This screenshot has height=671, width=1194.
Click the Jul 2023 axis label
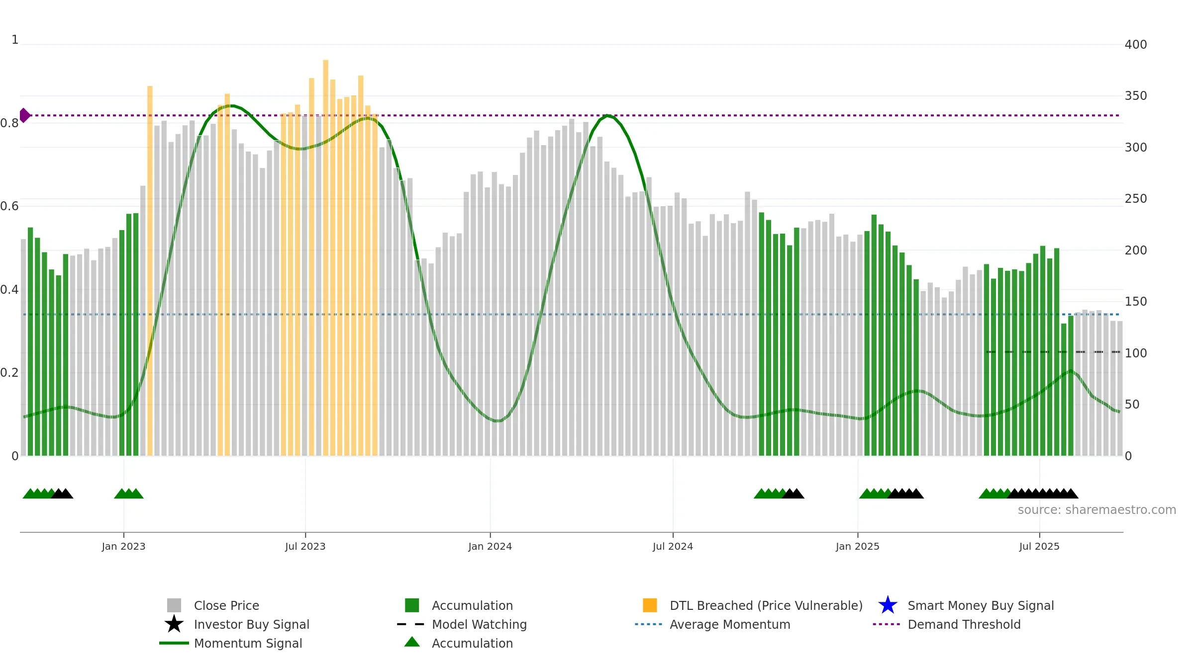click(x=305, y=546)
